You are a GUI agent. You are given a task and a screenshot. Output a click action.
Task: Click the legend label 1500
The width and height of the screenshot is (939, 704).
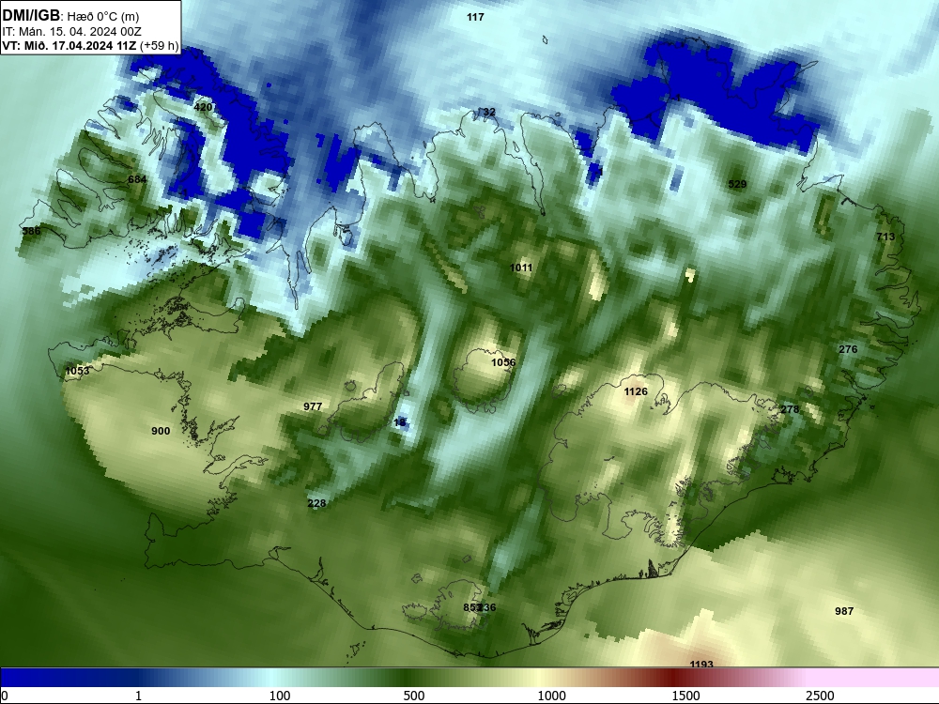click(x=685, y=696)
